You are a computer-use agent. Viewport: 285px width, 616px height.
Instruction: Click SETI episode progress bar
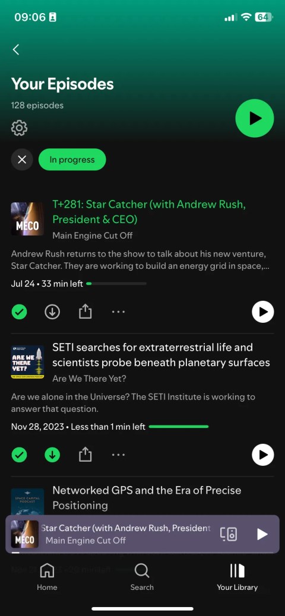pos(179,426)
